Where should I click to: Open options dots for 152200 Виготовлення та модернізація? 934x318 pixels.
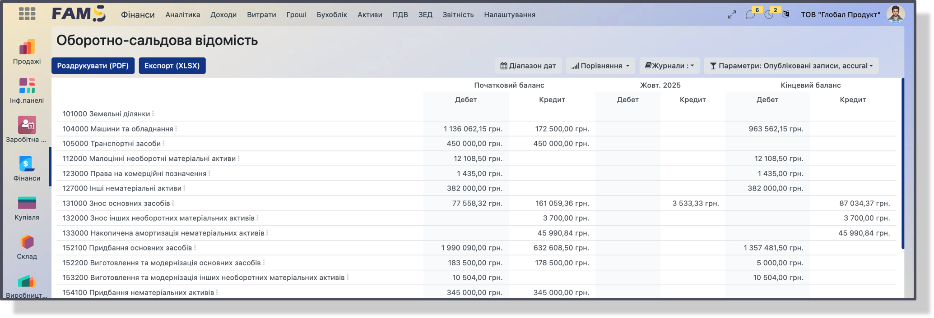264,263
